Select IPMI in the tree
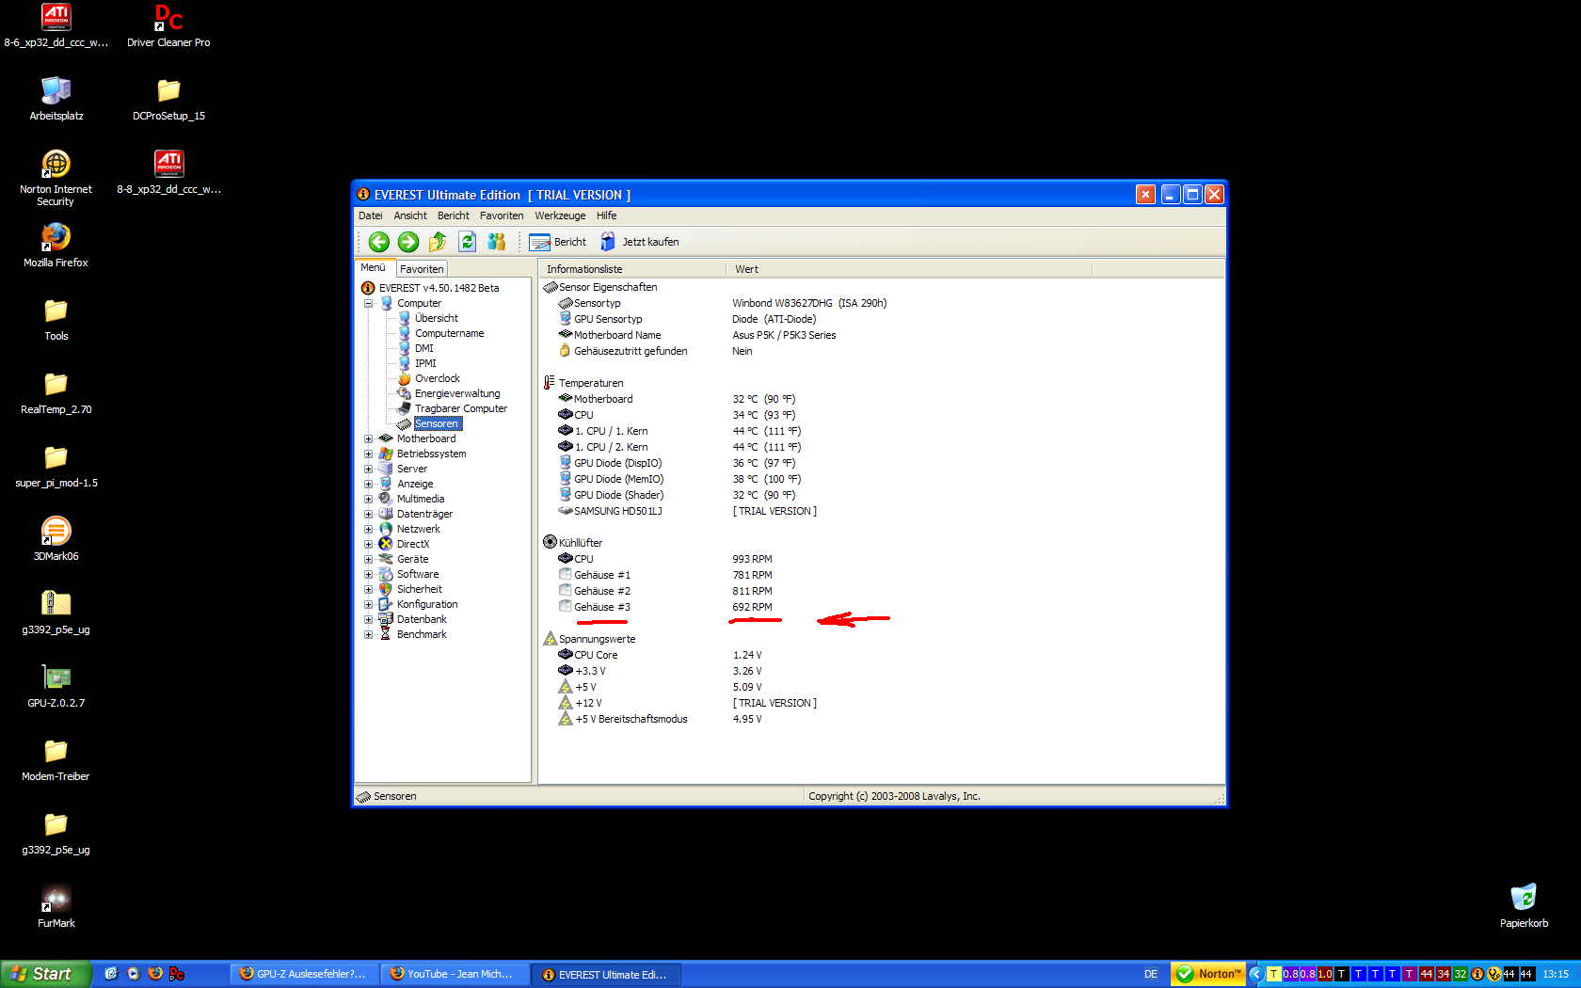 click(x=425, y=363)
